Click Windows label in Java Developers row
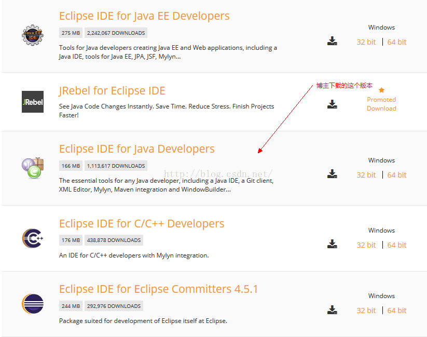This screenshot has width=427, height=337. click(381, 160)
